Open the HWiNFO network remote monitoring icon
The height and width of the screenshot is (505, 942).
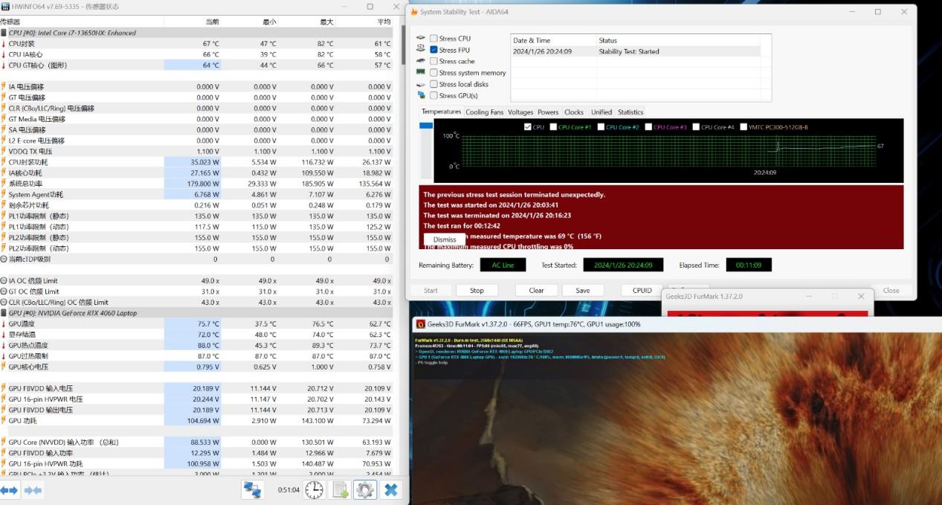pos(253,489)
